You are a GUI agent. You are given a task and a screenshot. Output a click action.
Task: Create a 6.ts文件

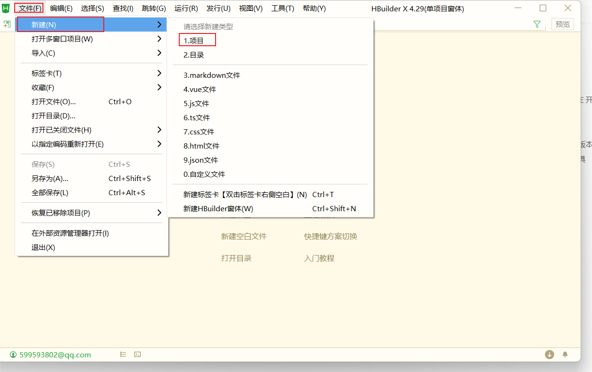[x=270, y=117]
